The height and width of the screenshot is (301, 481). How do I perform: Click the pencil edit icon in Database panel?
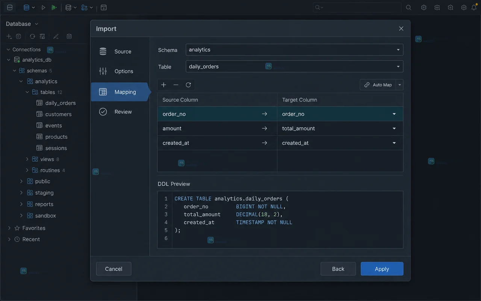pyautogui.click(x=56, y=36)
